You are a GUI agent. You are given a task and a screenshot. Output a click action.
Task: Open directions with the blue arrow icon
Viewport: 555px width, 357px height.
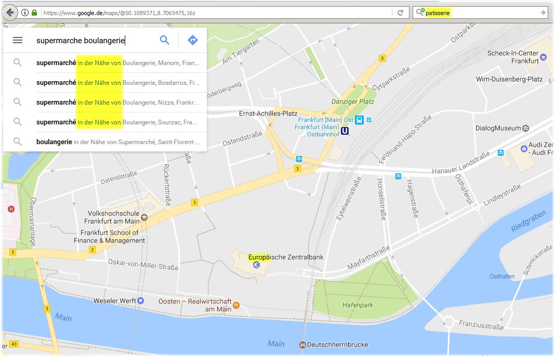point(193,40)
